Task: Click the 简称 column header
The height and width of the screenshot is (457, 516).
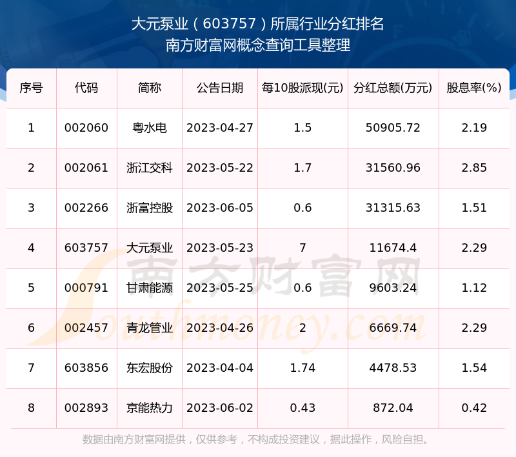Action: coord(150,88)
